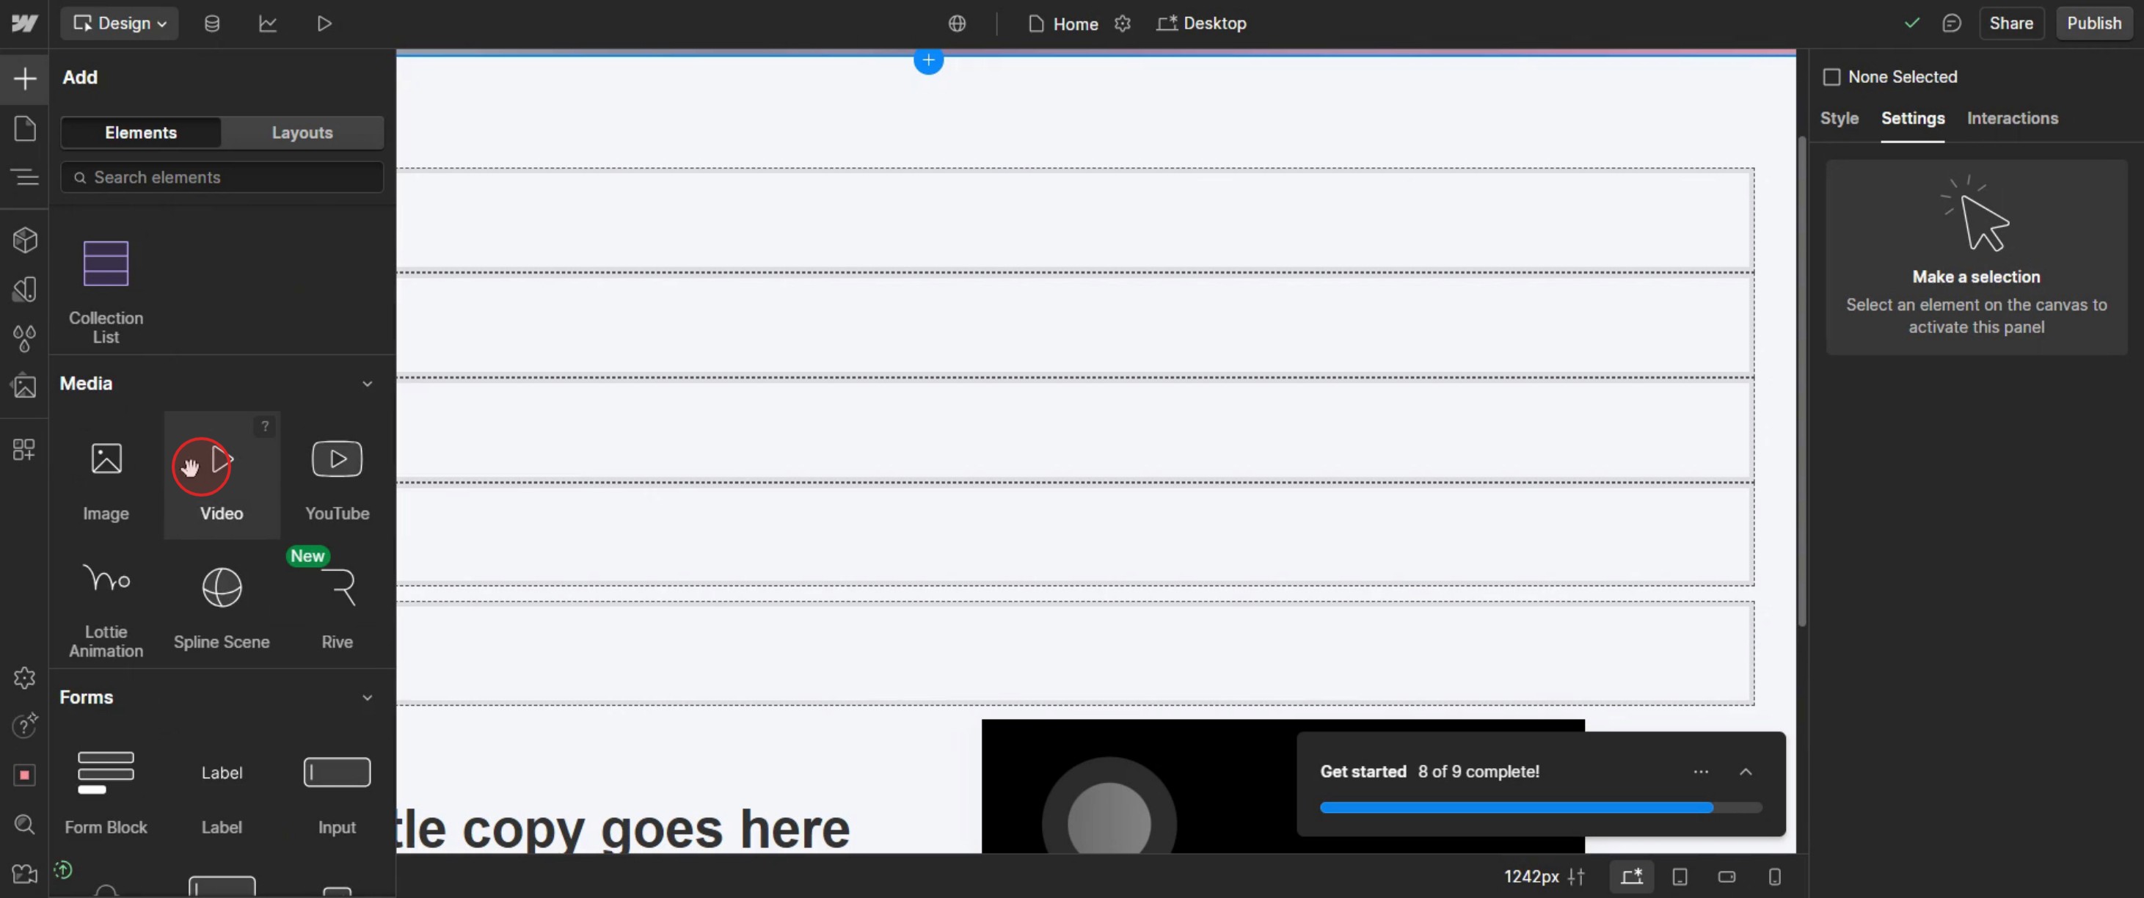Open the Interactions tab
This screenshot has width=2144, height=898.
click(2012, 118)
